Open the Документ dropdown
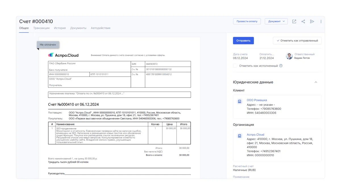Viewport: 341px width, 195px height. point(276,22)
